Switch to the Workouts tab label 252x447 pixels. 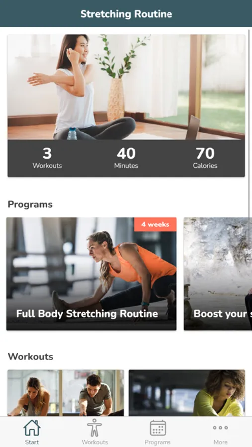[x=95, y=442]
